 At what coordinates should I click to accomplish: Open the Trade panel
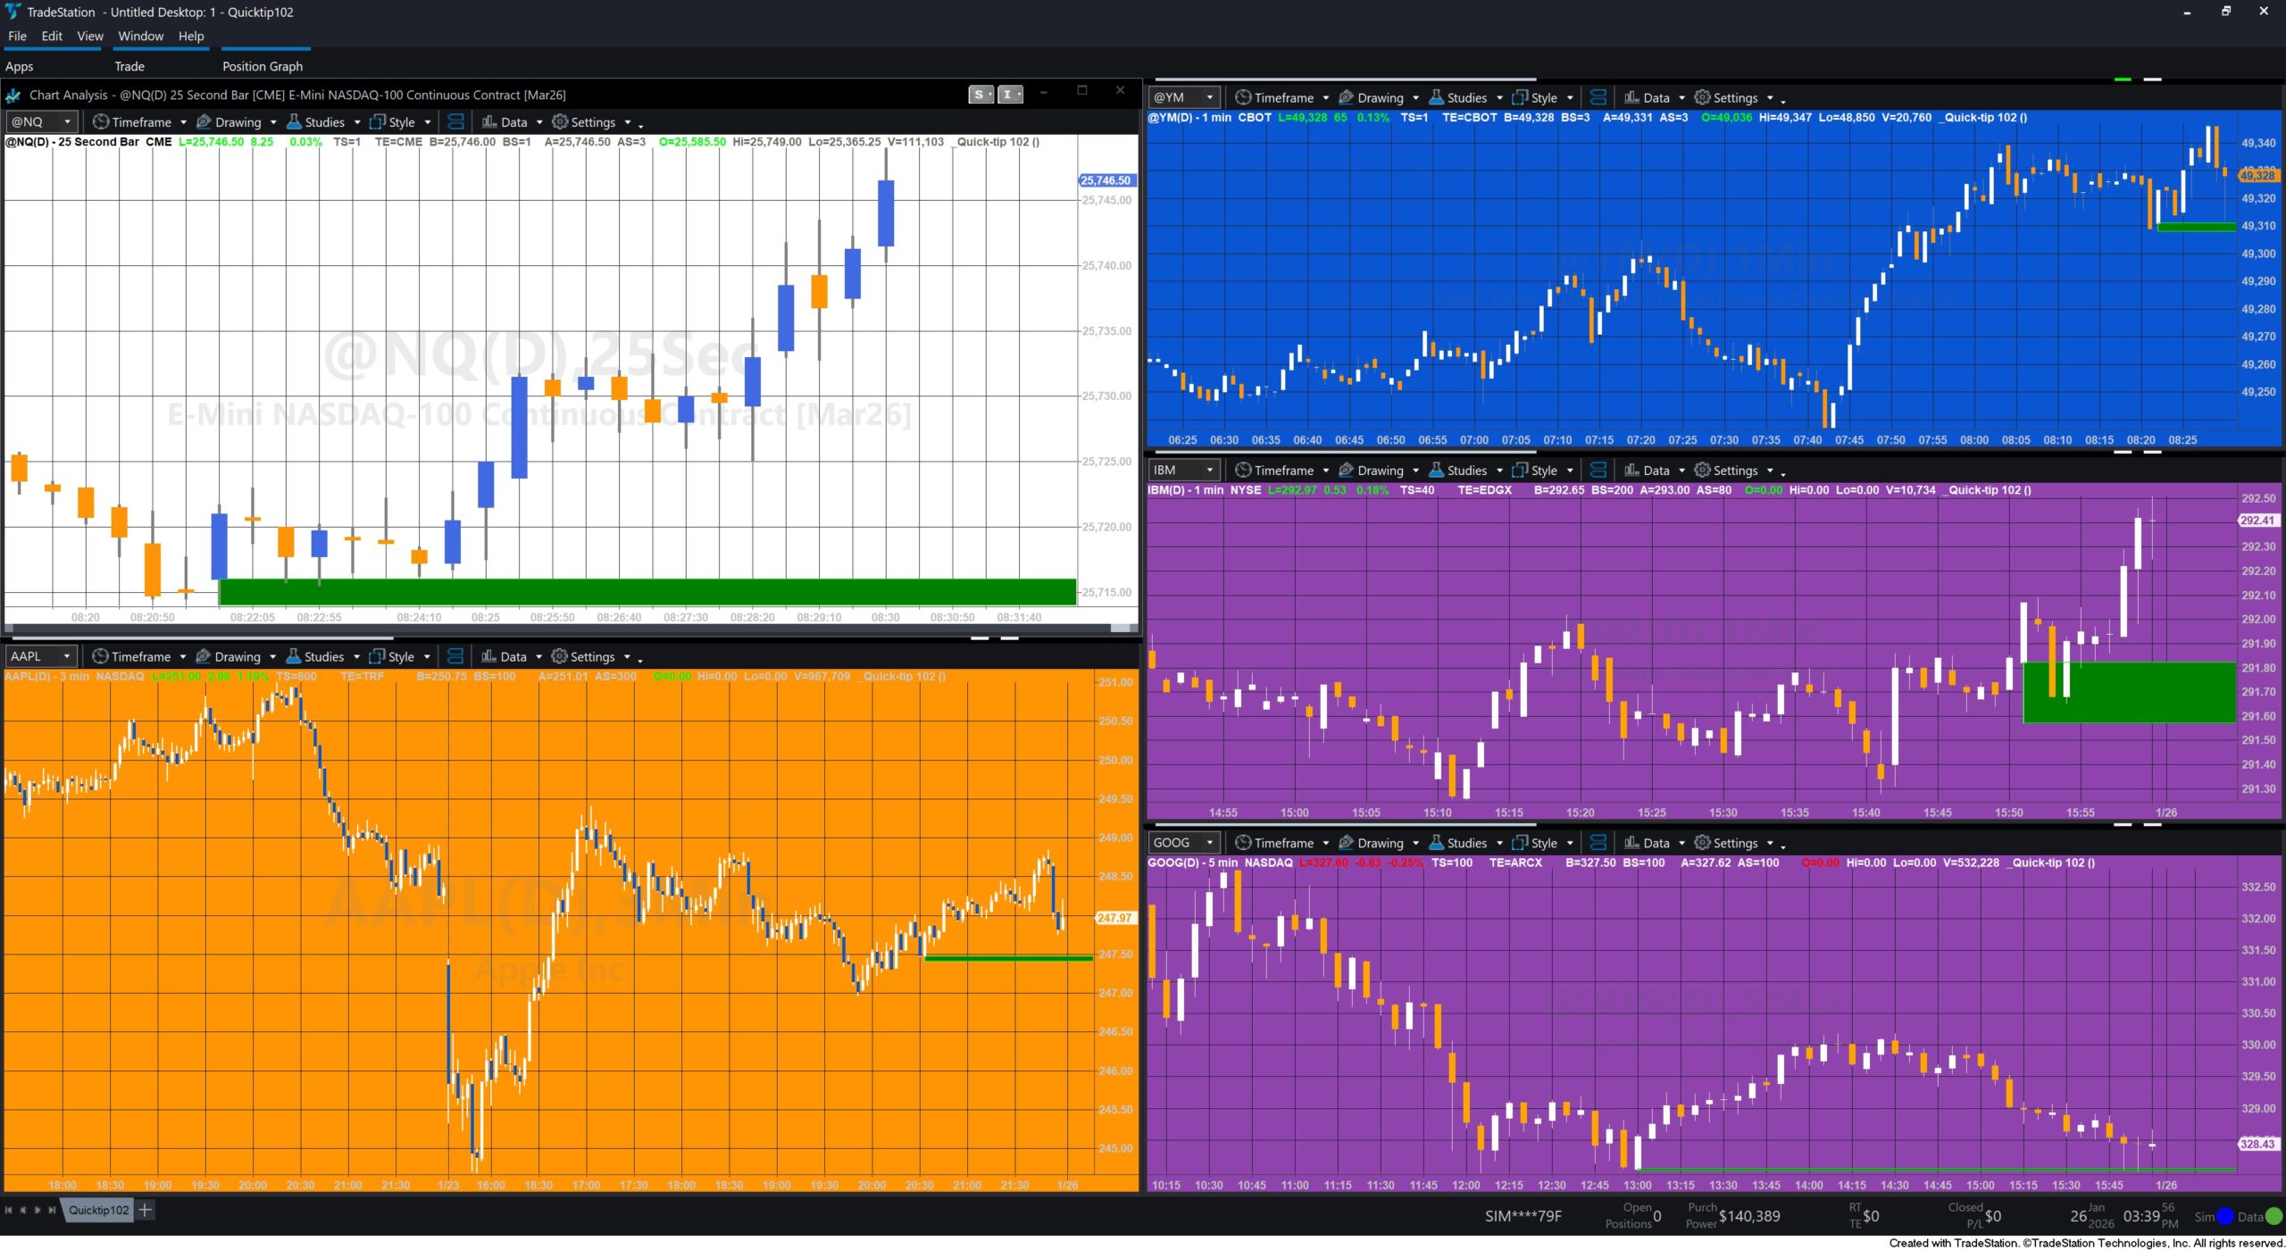[129, 66]
